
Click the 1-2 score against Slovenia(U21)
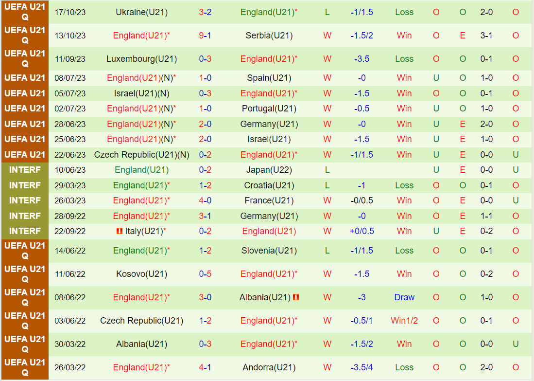click(x=205, y=251)
